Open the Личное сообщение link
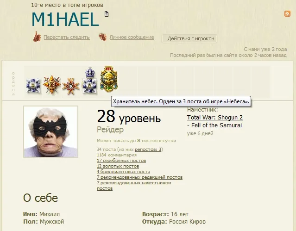The width and height of the screenshot is (296, 231). click(x=132, y=37)
